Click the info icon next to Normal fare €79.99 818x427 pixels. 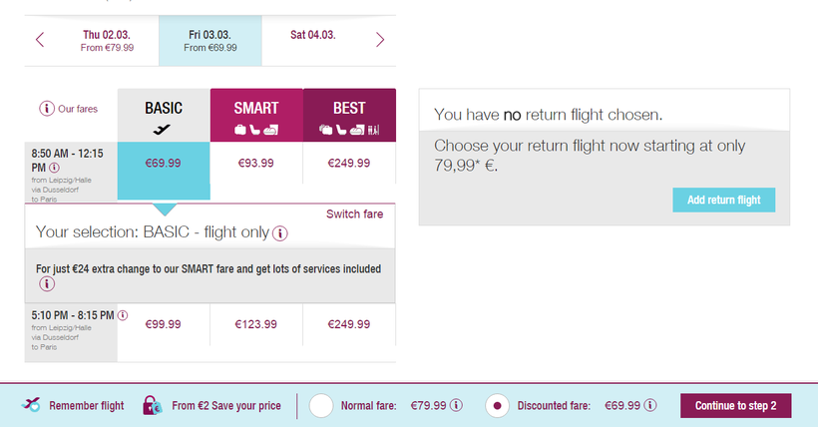(456, 406)
